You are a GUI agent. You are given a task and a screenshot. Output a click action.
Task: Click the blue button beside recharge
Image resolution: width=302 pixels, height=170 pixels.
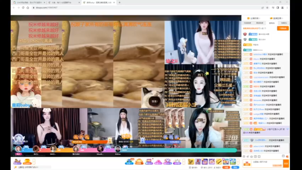pos(235,167)
